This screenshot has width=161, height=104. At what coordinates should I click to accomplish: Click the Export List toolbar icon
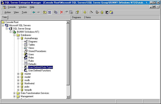point(71,12)
